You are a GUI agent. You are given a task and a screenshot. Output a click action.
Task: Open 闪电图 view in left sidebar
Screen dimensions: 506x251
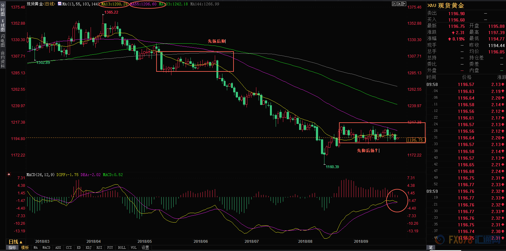pyautogui.click(x=3, y=40)
